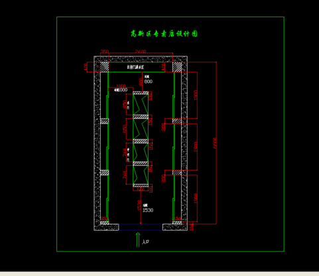Click the uppermost red 1900 dimension on right
This screenshot has width=319, height=276.
pos(196,96)
